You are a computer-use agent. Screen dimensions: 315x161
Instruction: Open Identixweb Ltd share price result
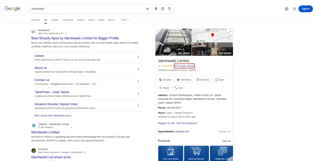tap(51, 157)
